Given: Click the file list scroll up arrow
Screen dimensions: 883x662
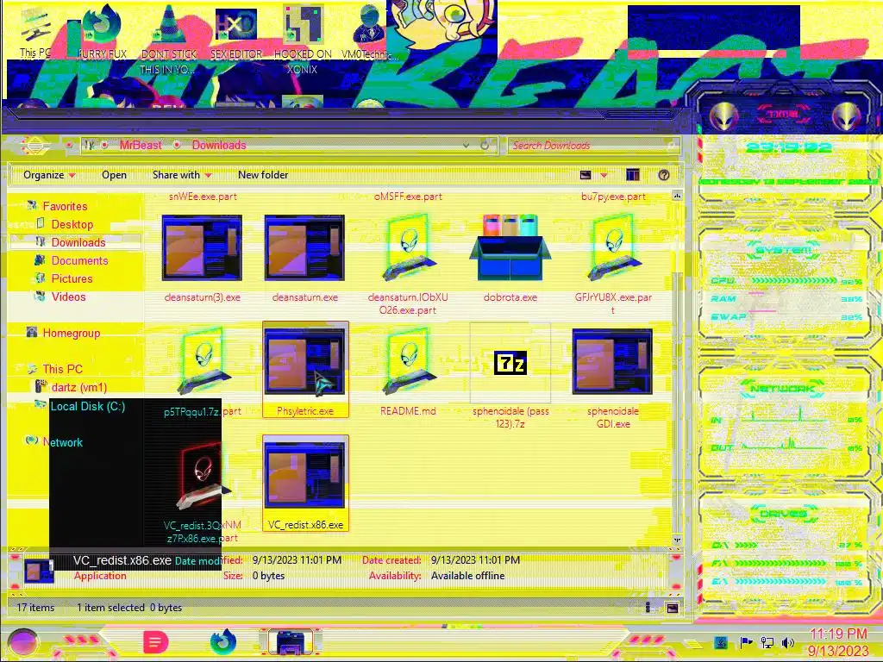Looking at the screenshot, I should coord(677,196).
